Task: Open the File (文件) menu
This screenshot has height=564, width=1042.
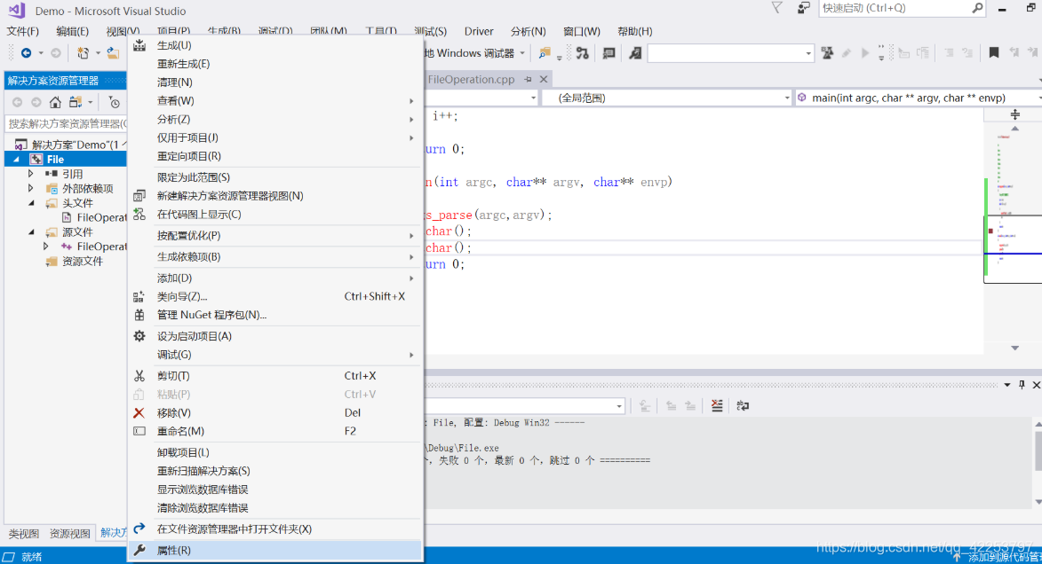Action: [22, 31]
